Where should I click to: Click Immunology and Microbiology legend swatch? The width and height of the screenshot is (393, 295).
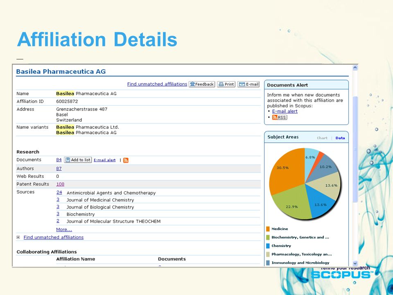click(x=268, y=263)
